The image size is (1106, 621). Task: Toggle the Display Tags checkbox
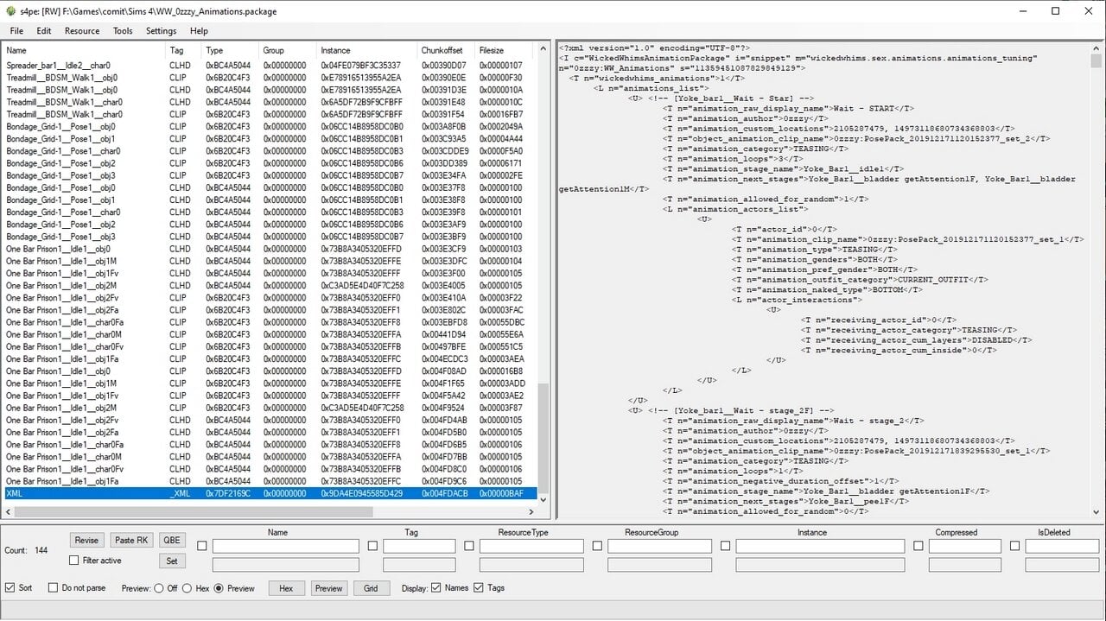click(478, 588)
